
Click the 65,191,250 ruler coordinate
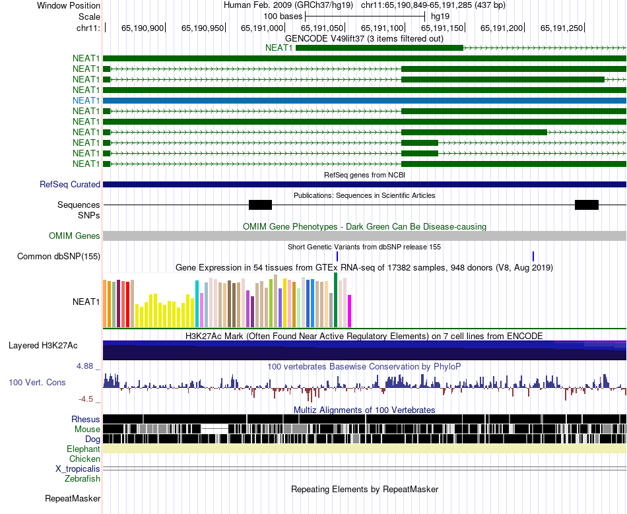tap(562, 28)
